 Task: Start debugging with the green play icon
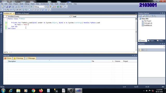pyautogui.click(x=31, y=7)
